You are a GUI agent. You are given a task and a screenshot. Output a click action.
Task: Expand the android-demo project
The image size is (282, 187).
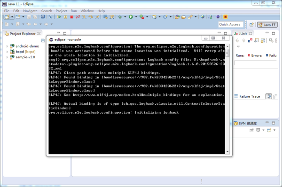pyautogui.click(x=7, y=47)
